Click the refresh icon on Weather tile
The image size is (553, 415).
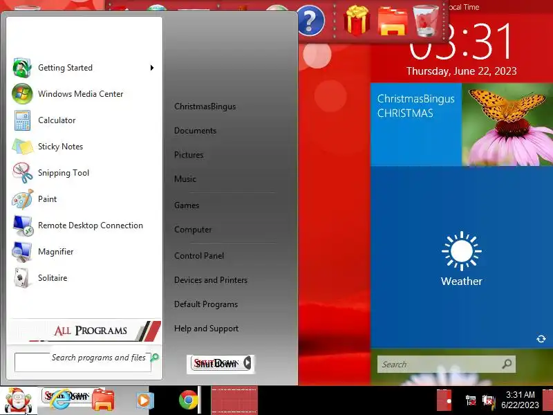click(x=541, y=339)
